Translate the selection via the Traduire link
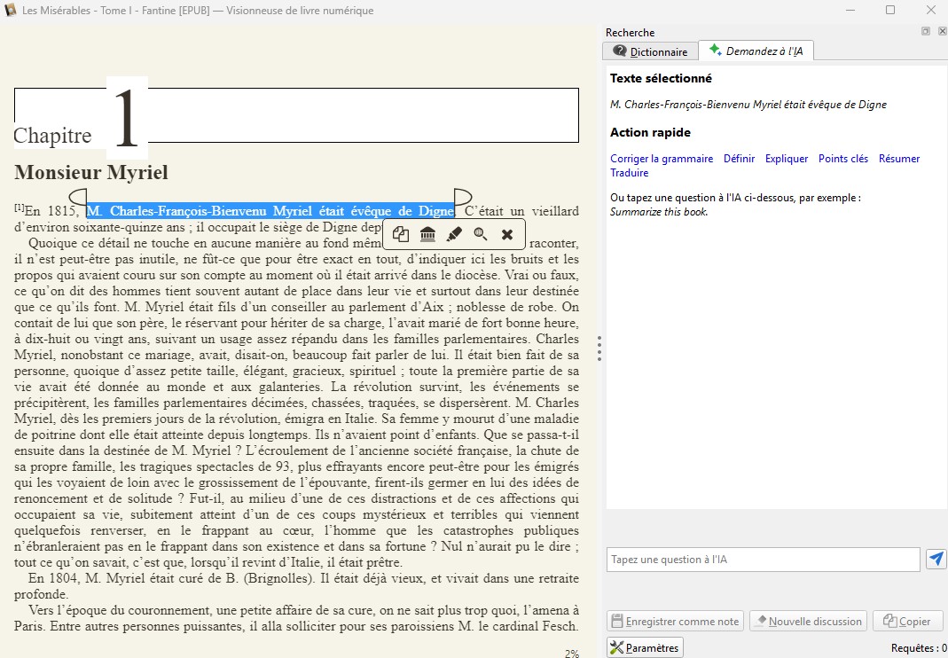The height and width of the screenshot is (658, 948). point(630,173)
